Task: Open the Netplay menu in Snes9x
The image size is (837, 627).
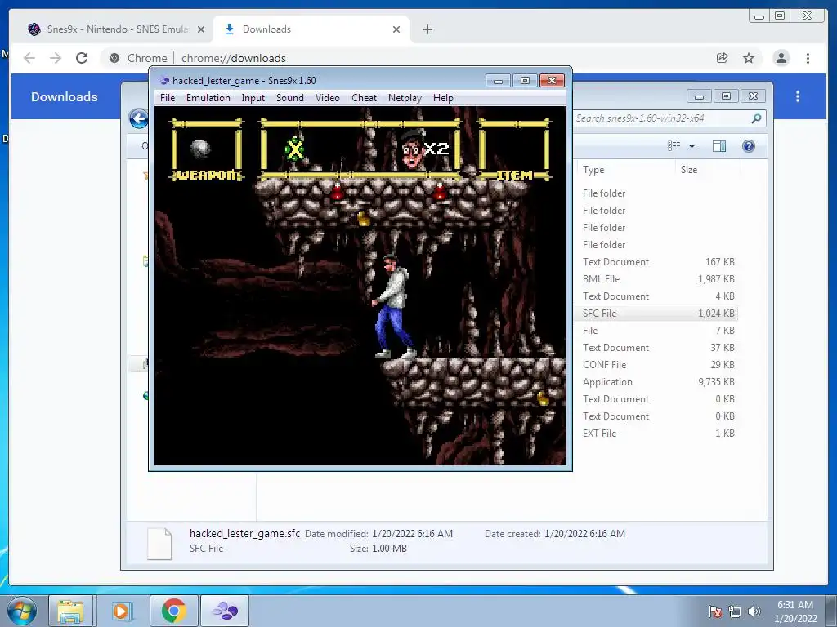Action: coord(405,98)
